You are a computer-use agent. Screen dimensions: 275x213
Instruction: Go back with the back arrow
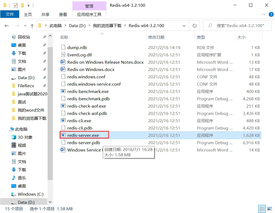7,26
